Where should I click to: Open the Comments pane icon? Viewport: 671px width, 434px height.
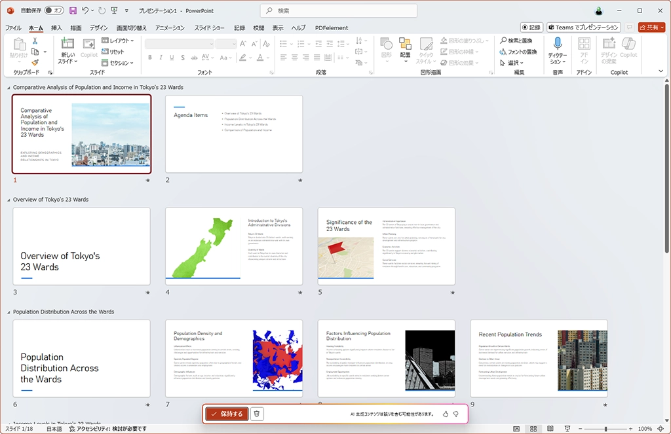[630, 27]
